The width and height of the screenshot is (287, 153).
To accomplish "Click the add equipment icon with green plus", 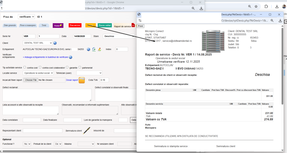I will tap(94, 49).
